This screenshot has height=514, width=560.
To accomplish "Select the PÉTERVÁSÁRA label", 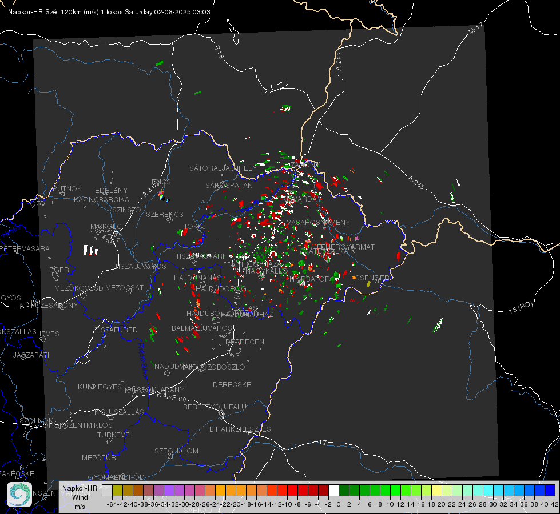I will [x=25, y=248].
